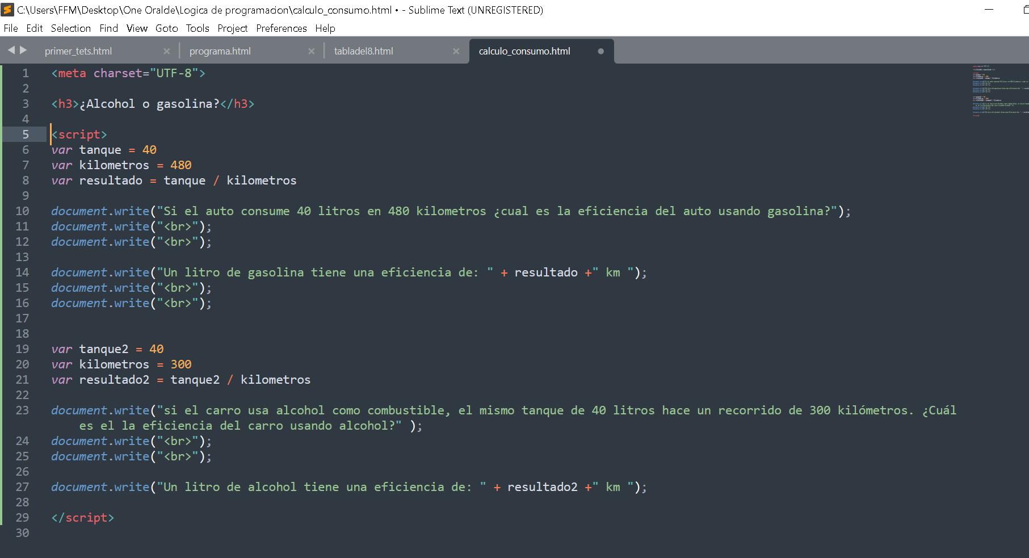Click the h3 heading ¿Alcohol o gasolina? text
Viewport: 1029px width, 558px height.
[x=149, y=104]
